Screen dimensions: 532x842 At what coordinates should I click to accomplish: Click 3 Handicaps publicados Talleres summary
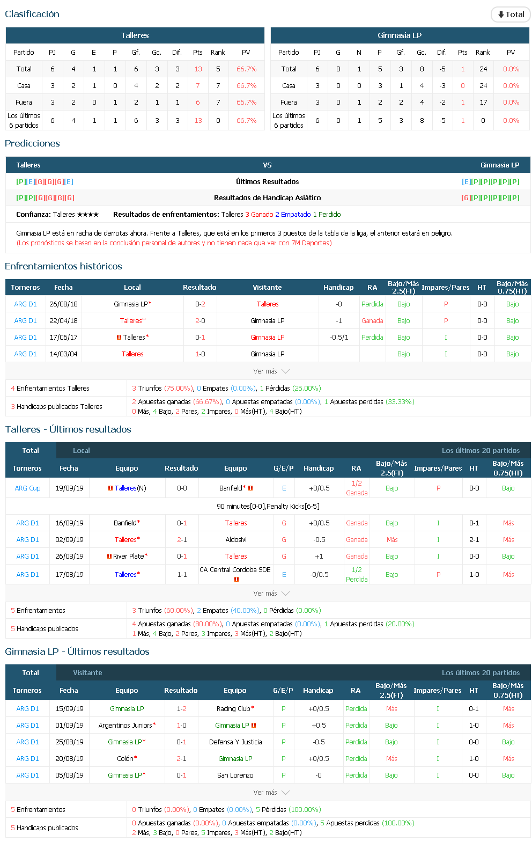pos(57,407)
